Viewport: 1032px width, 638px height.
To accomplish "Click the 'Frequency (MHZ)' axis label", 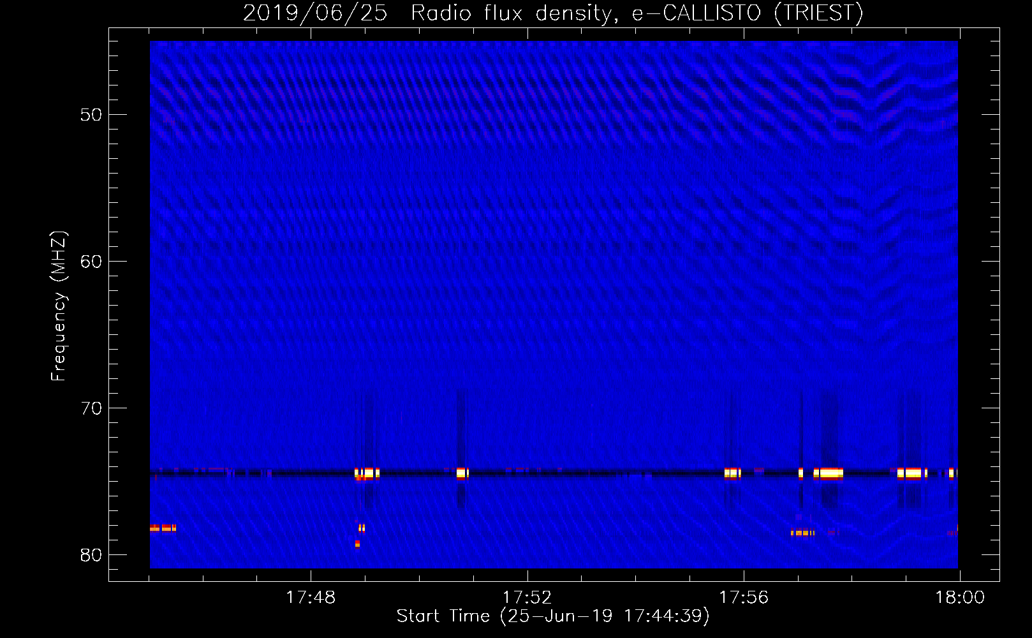I will (x=59, y=307).
